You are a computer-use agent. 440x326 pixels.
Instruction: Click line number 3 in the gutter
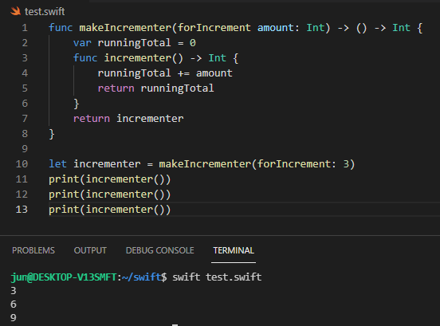click(x=25, y=58)
